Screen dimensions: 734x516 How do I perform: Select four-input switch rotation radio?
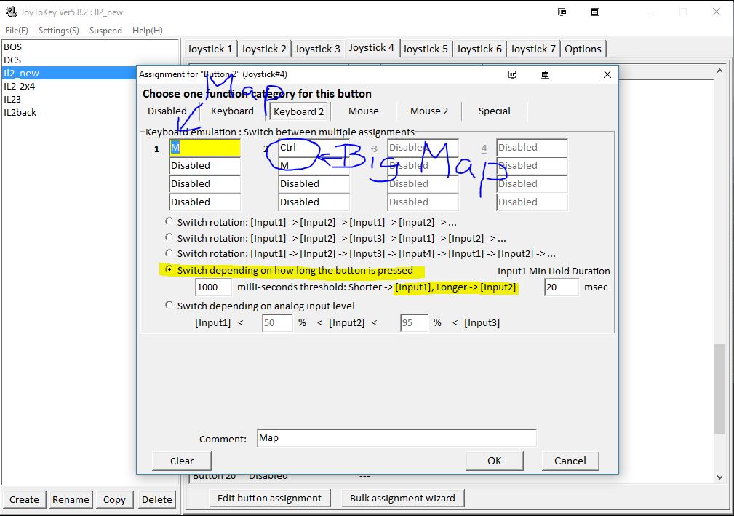tap(169, 253)
